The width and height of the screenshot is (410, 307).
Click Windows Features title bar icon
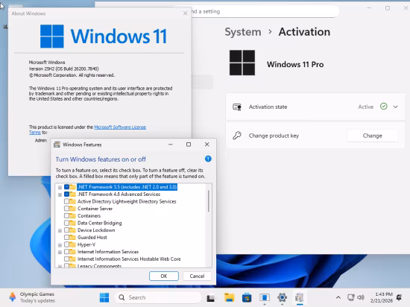pyautogui.click(x=57, y=145)
